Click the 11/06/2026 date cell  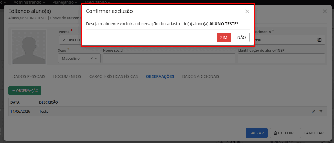23,112
